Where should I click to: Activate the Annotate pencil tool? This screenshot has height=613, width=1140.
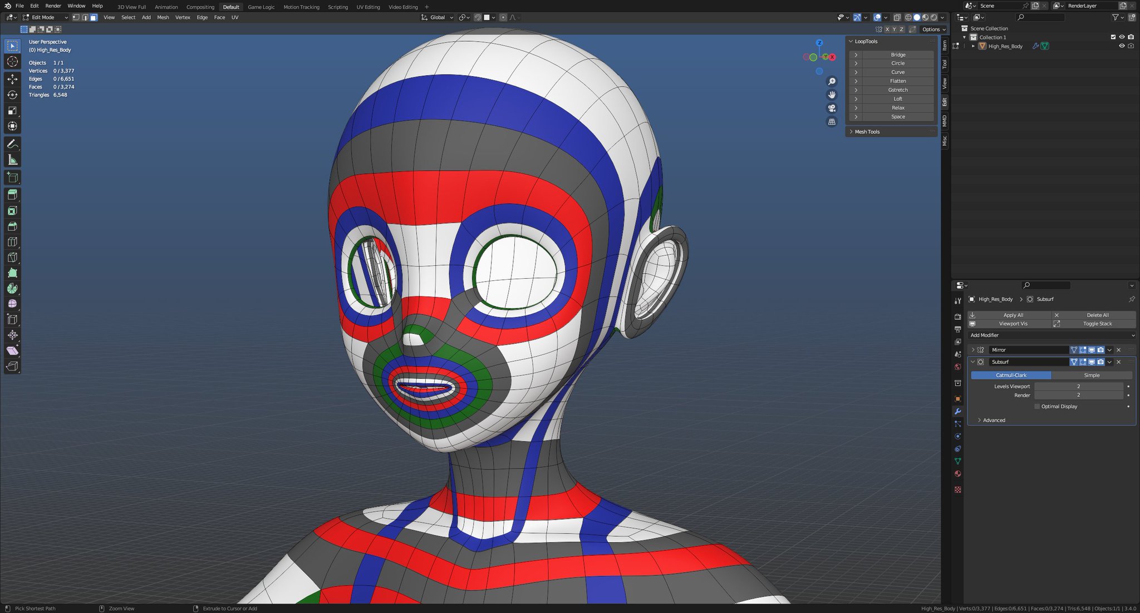click(12, 144)
